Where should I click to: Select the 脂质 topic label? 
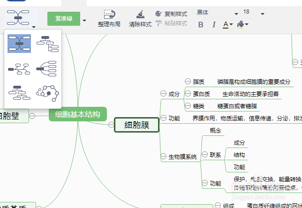tap(198, 82)
